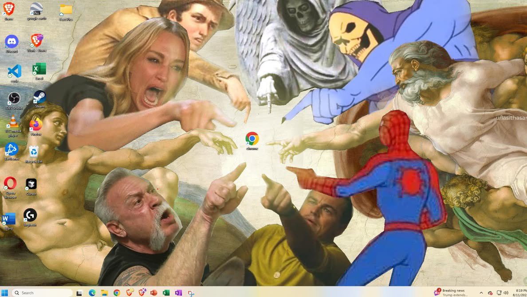Viewport: 527px width, 297px height.
Task: Open the volume speaker tray icon
Action: coord(506,293)
